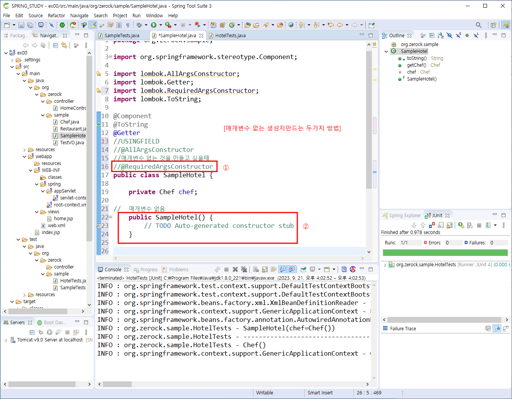Open root-context.xml in the navigator
Viewport: 512px width, 399px height.
[x=70, y=205]
